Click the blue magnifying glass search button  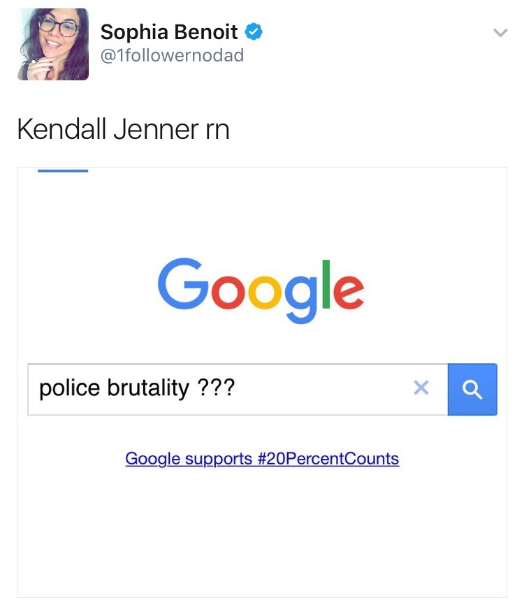(472, 389)
